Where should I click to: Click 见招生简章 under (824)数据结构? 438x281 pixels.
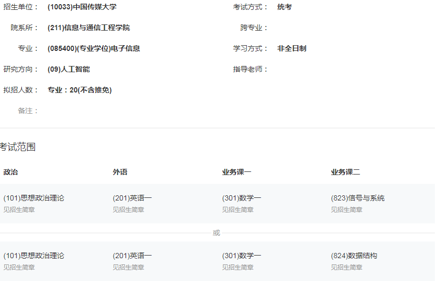[347, 267]
